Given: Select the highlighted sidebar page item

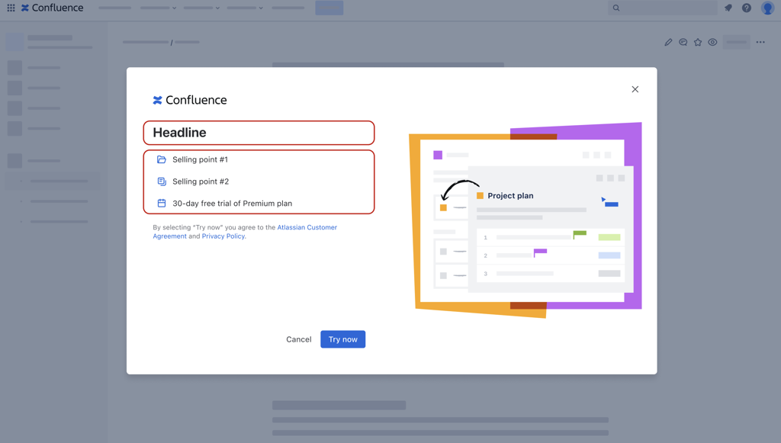Looking at the screenshot, I should pos(52,181).
